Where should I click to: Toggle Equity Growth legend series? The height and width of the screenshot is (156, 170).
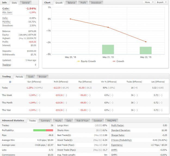point(86,61)
